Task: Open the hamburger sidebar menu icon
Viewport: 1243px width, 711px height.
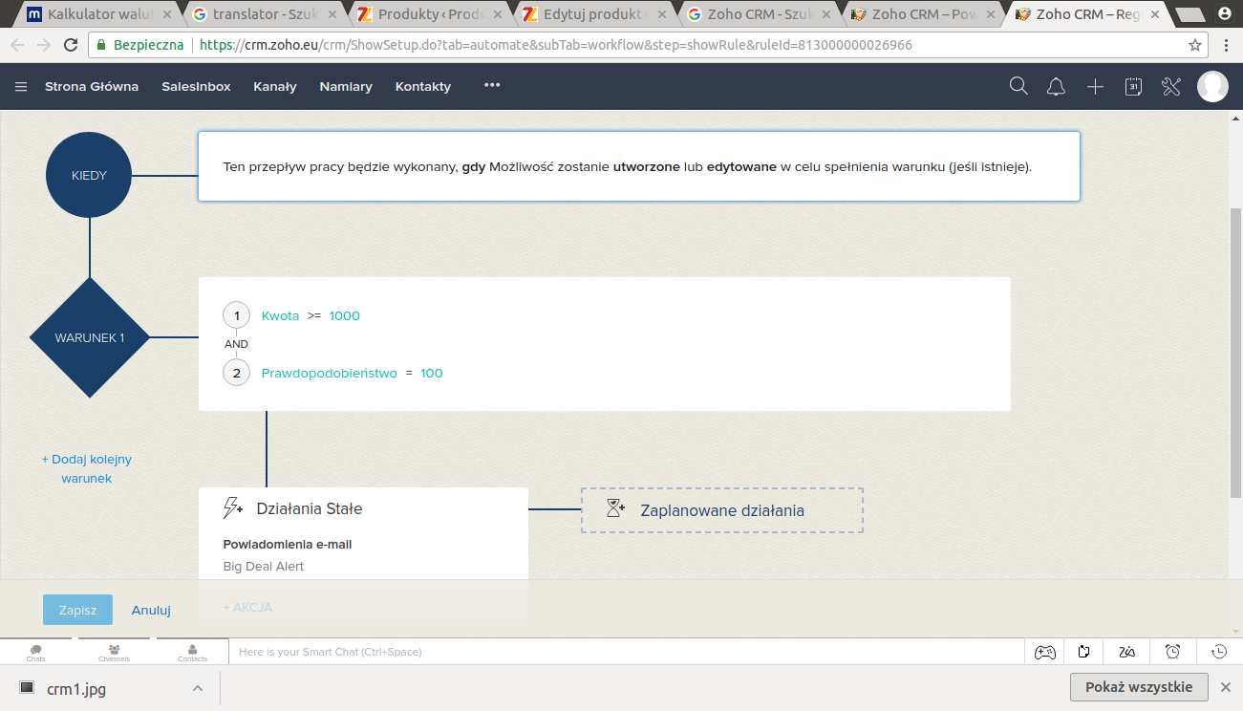Action: click(21, 87)
